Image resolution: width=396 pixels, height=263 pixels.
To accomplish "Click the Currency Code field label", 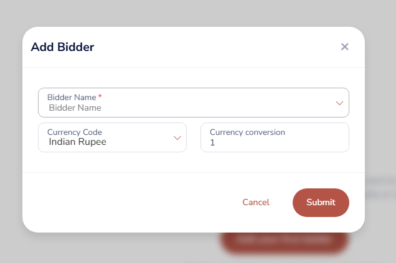I will point(75,132).
